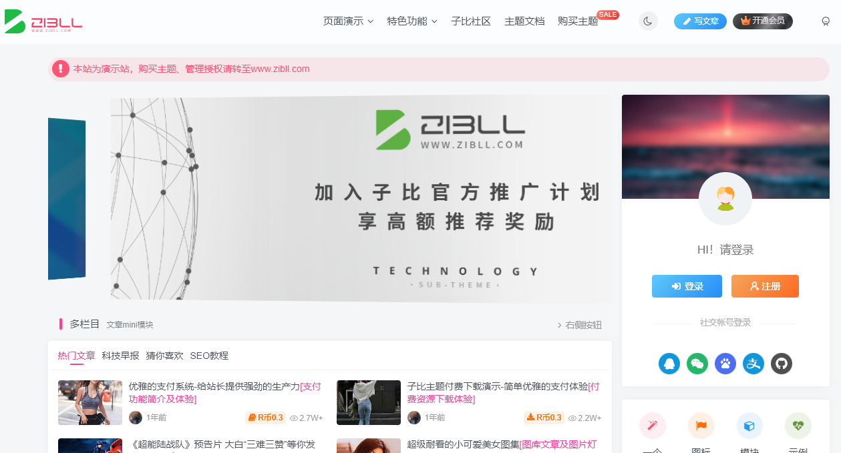Click the Alipay login icon

click(753, 364)
